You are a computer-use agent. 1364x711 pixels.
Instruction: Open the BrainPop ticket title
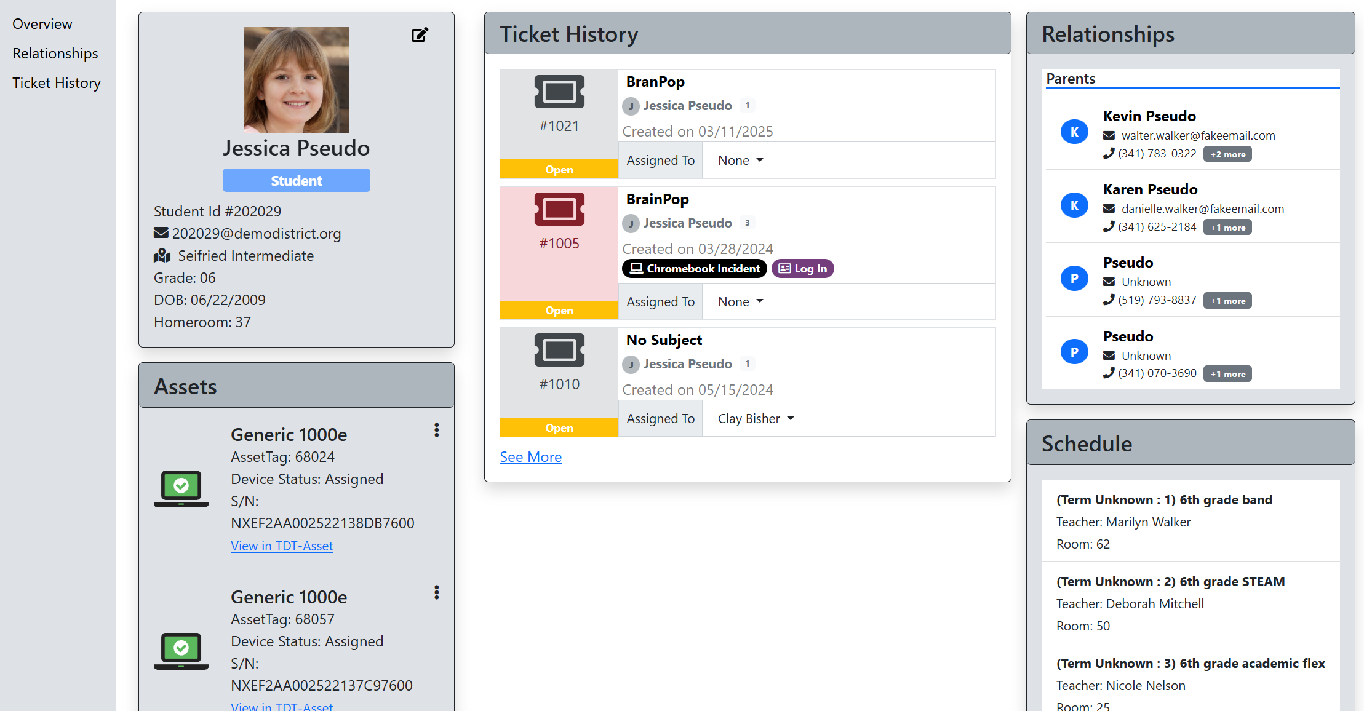pyautogui.click(x=657, y=199)
